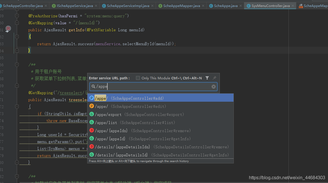The image size is (328, 183).
Task: Toggle fold marker at comment end line
Action: click(x=17, y=86)
